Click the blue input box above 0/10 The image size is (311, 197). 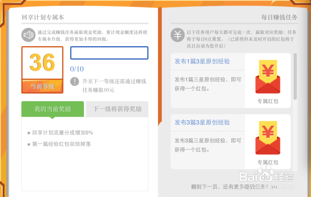point(109,53)
